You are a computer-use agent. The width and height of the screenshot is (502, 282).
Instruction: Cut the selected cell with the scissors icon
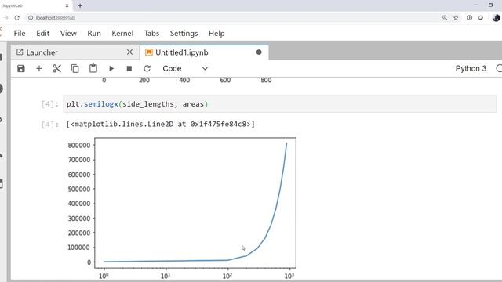(57, 68)
